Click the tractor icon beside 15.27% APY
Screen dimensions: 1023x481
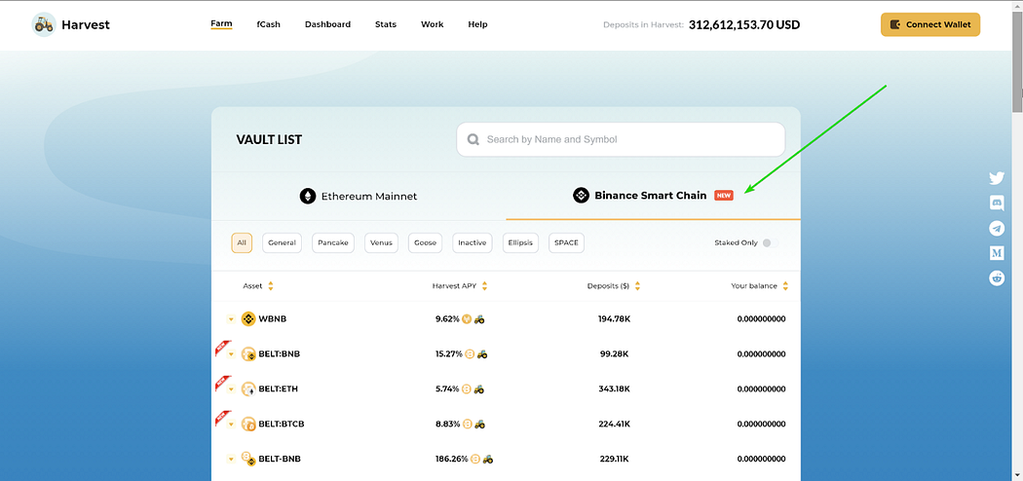481,353
